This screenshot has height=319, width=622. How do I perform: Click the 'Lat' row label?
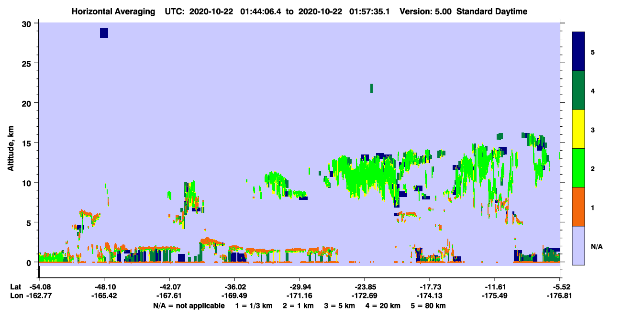tap(15, 287)
